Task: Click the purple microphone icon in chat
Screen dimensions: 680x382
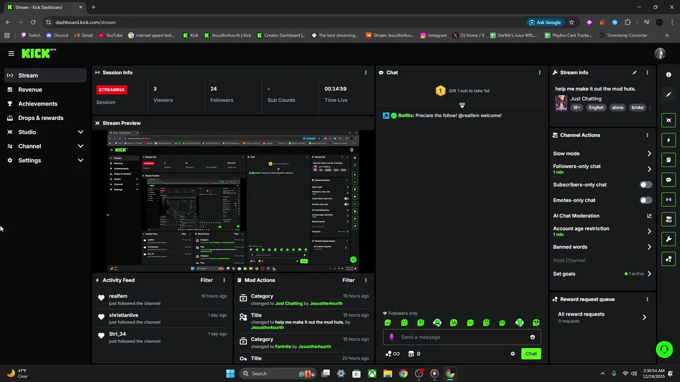Action: coord(392,337)
